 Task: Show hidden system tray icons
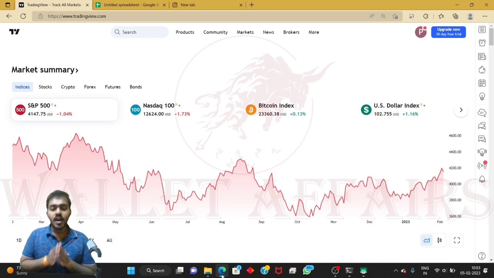(x=396, y=271)
